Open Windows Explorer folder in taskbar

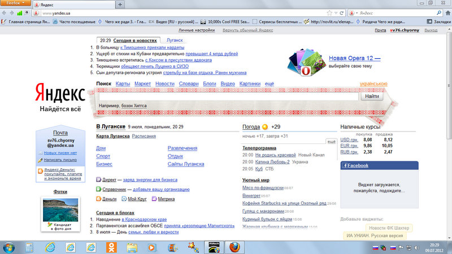click(132, 247)
